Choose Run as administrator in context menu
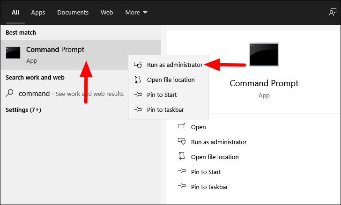This screenshot has height=205, width=341. (168, 65)
